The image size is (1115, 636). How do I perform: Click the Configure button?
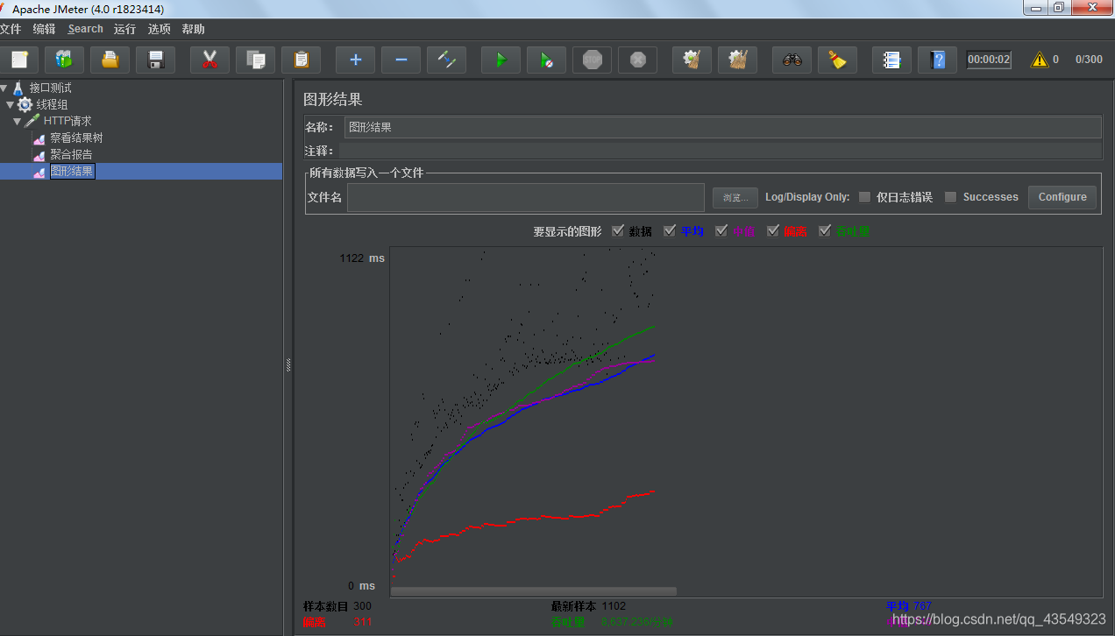1062,197
